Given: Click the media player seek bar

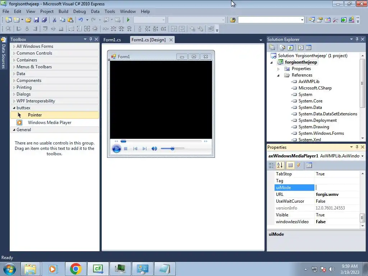Looking at the screenshot, I should pos(161,141).
